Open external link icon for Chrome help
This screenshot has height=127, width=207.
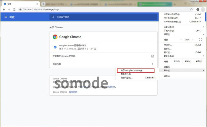coord(153,56)
